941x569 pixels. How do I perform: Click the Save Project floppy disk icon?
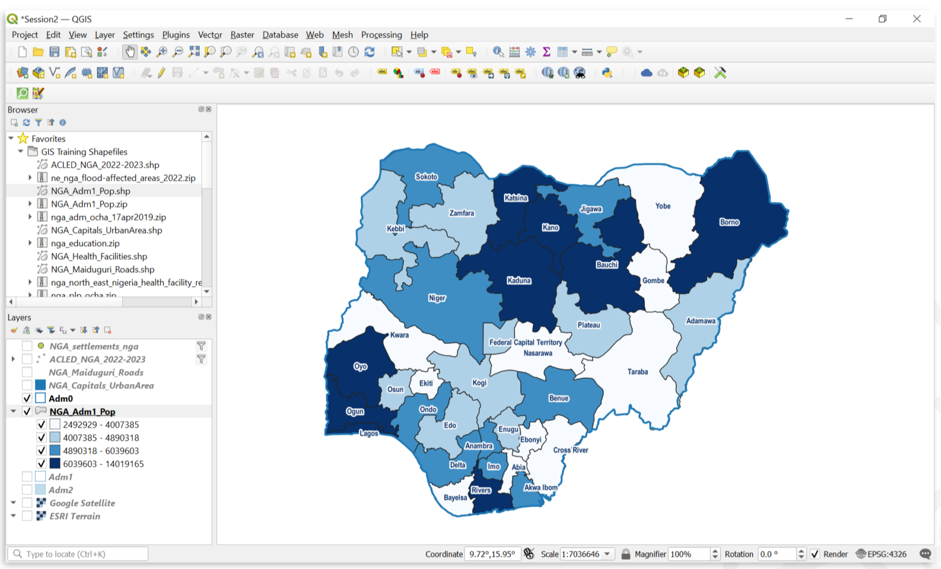(54, 52)
